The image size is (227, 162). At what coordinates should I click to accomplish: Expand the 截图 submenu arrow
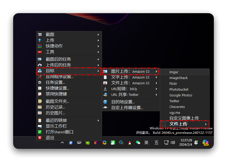[x=98, y=35]
